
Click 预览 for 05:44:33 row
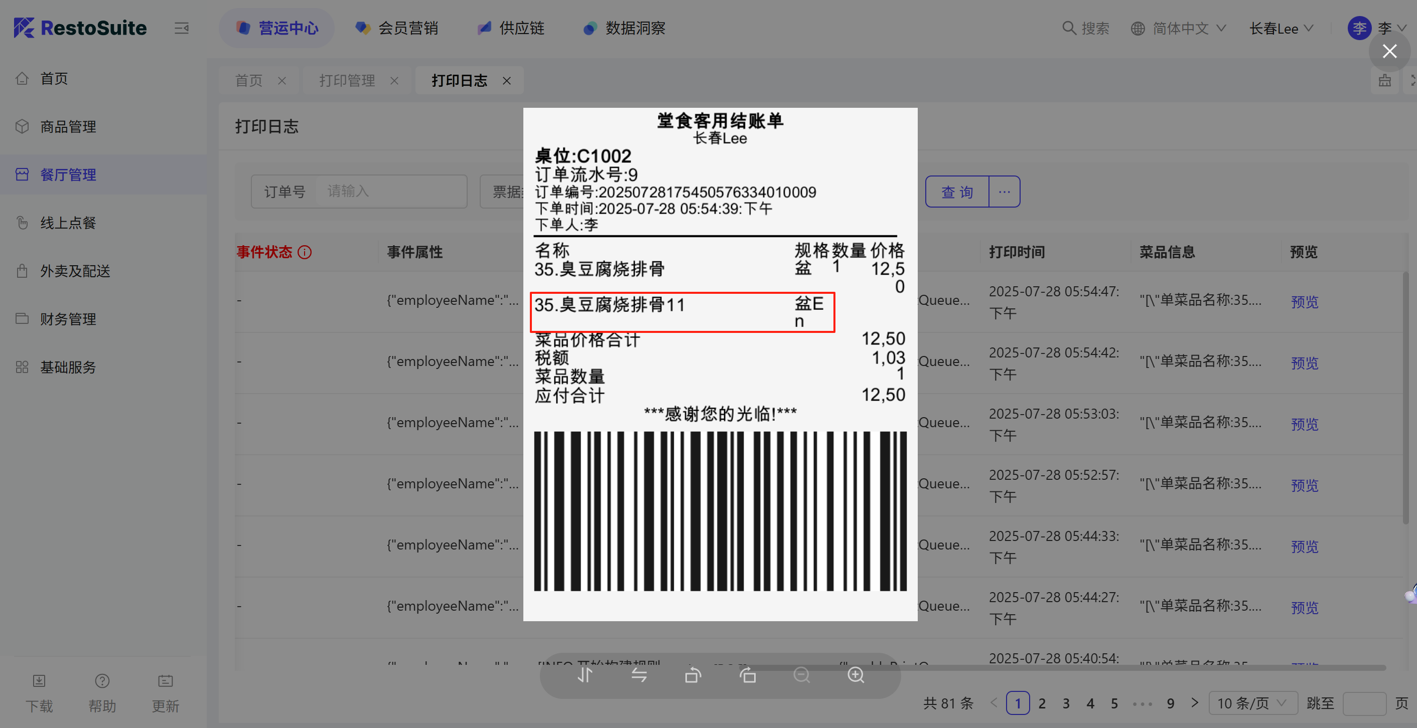click(x=1304, y=546)
